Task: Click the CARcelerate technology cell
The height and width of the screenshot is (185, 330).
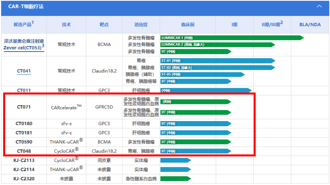Action: point(66,107)
